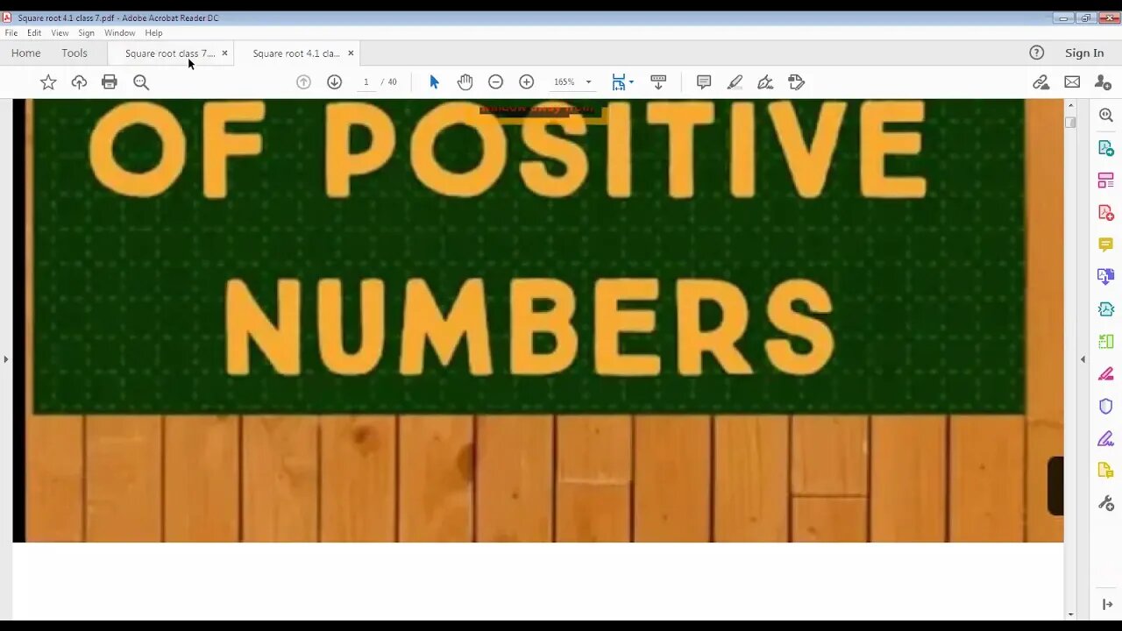This screenshot has height=631, width=1122.
Task: Bookmark the file with the star icon
Action: 48,82
